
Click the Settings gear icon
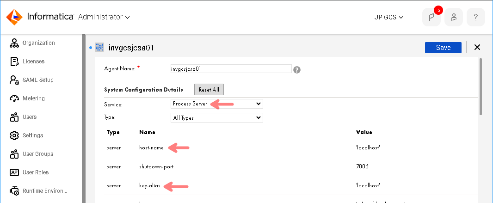14,135
